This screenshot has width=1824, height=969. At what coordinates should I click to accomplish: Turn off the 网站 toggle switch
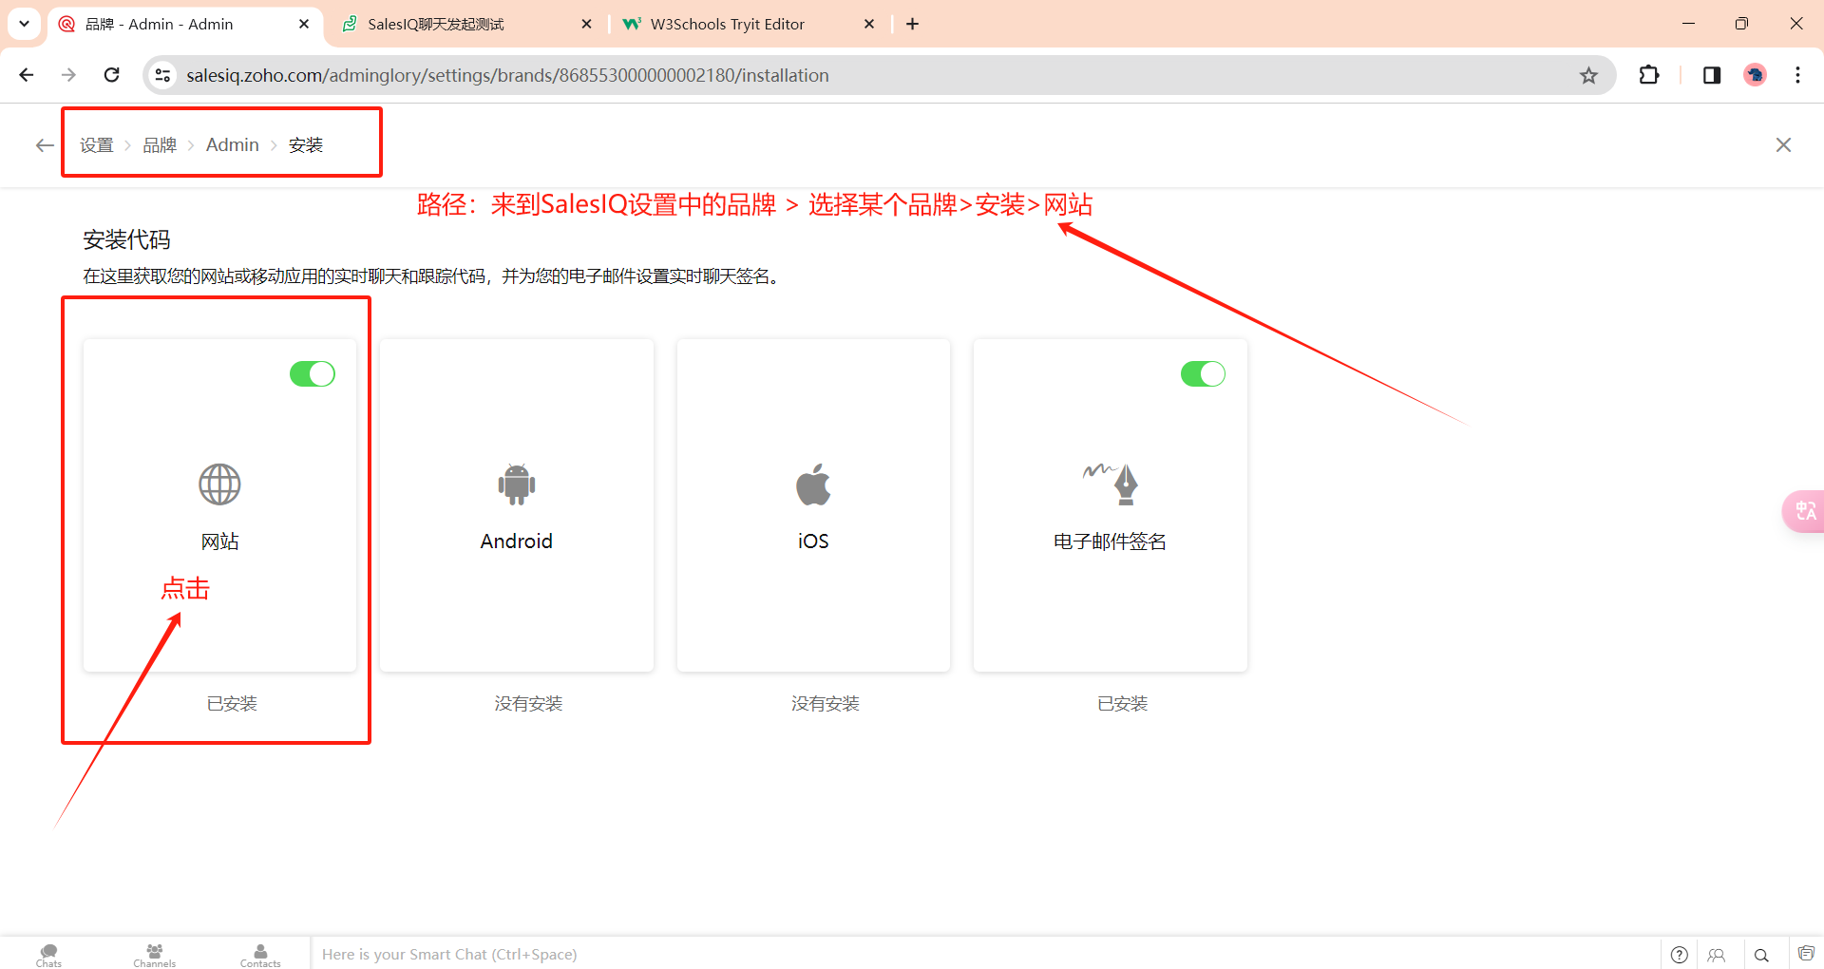pos(313,374)
